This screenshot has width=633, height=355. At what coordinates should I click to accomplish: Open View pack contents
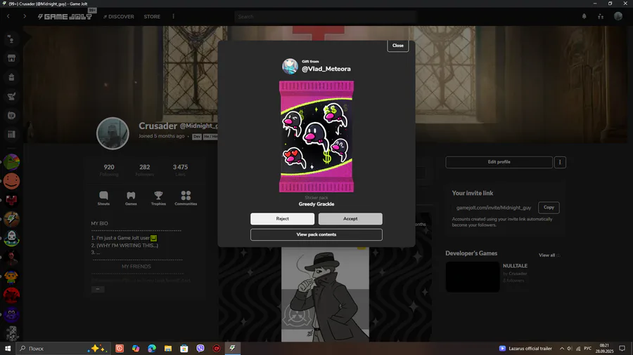click(316, 234)
